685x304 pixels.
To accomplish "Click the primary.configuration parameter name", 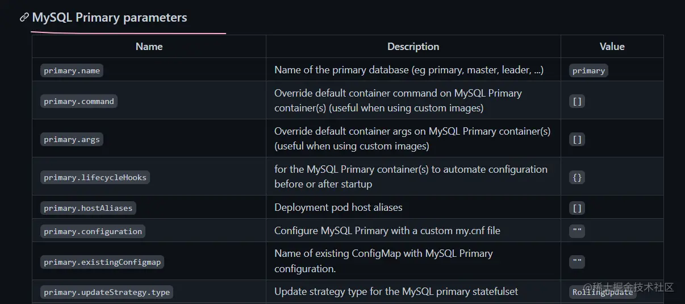I will [x=93, y=231].
